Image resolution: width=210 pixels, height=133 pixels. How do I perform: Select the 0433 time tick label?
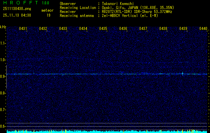tap(63, 29)
